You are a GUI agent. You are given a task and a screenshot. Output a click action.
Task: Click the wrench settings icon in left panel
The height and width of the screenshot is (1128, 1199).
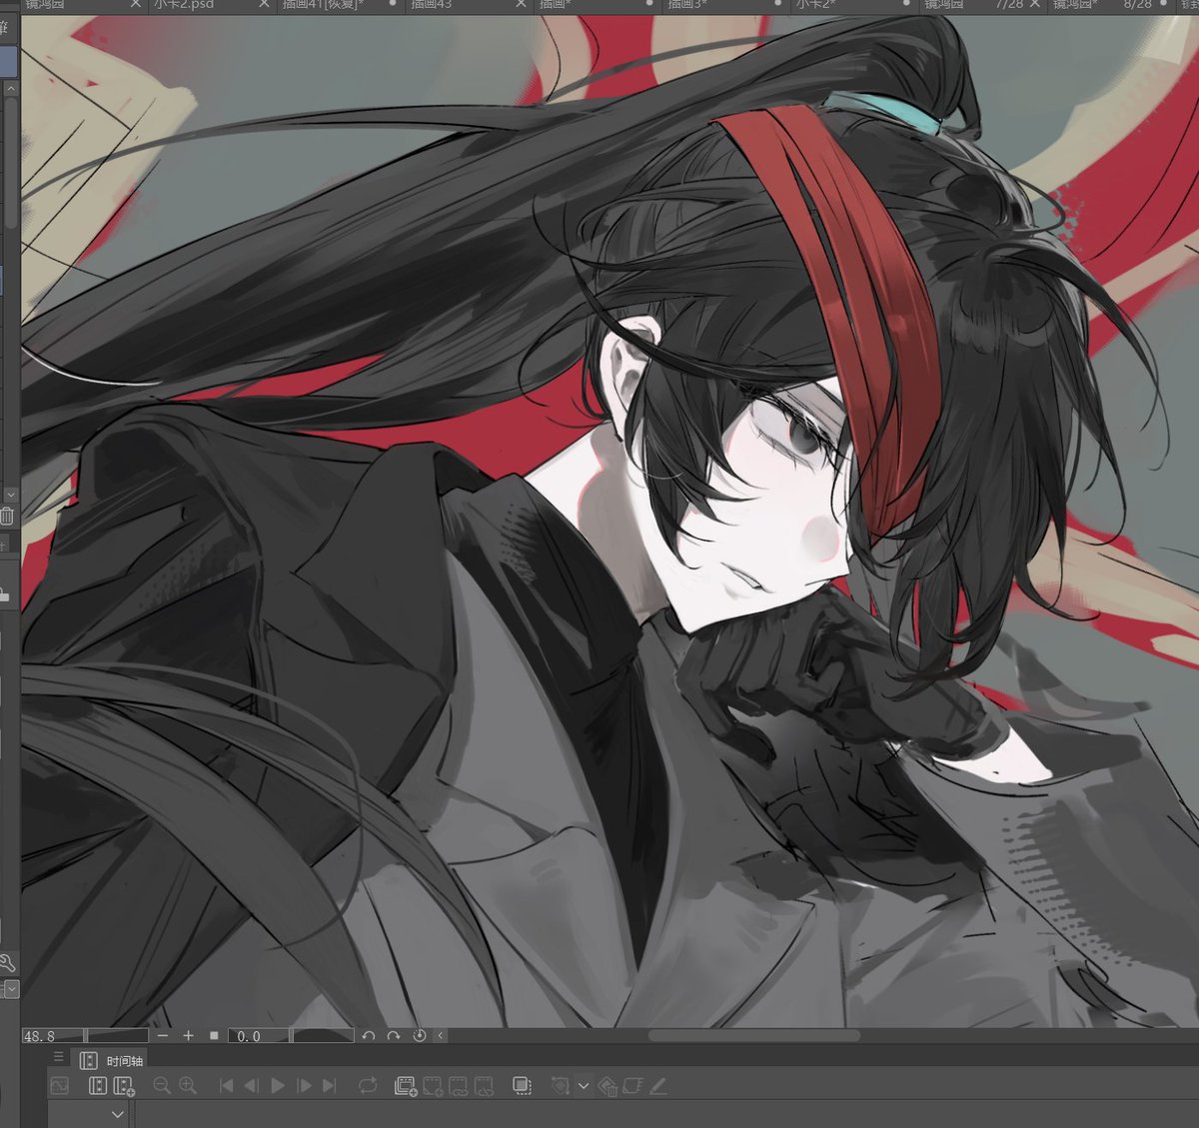pyautogui.click(x=7, y=964)
